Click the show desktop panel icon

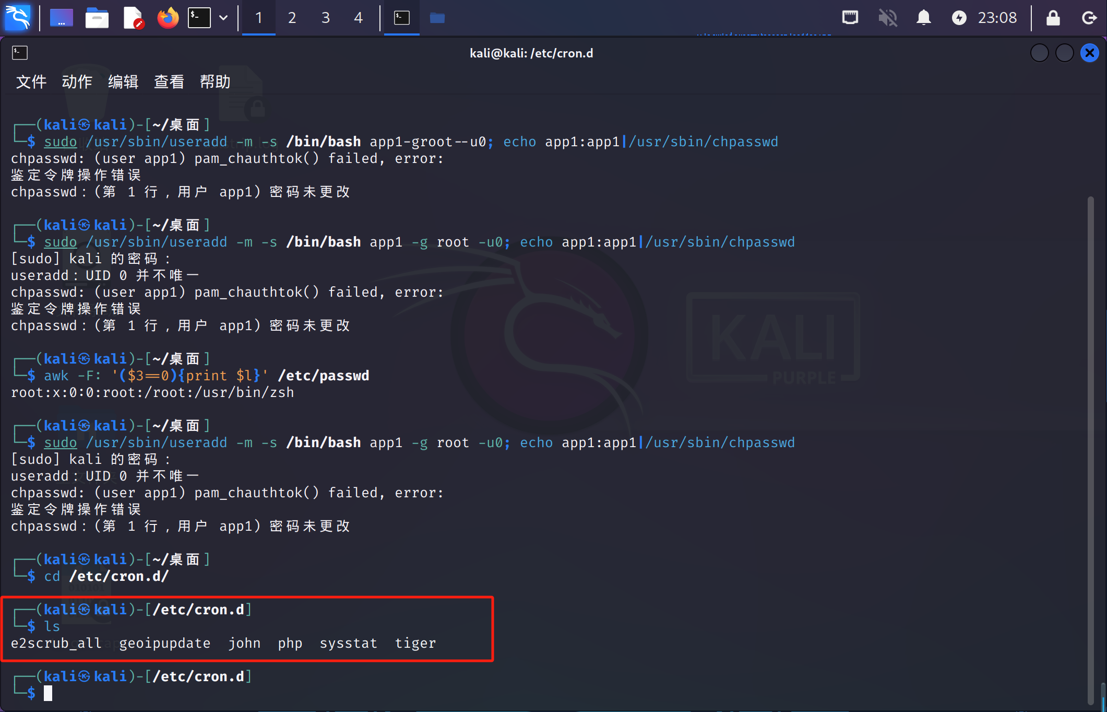(61, 18)
